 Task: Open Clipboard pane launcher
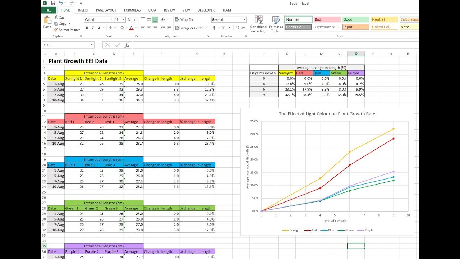pyautogui.click(x=80, y=36)
